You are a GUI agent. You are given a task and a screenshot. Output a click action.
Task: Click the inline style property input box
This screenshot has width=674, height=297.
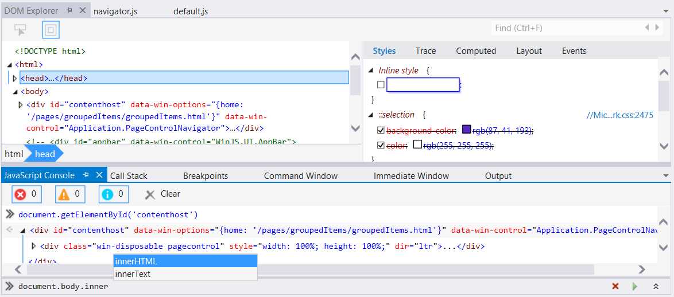pyautogui.click(x=423, y=84)
